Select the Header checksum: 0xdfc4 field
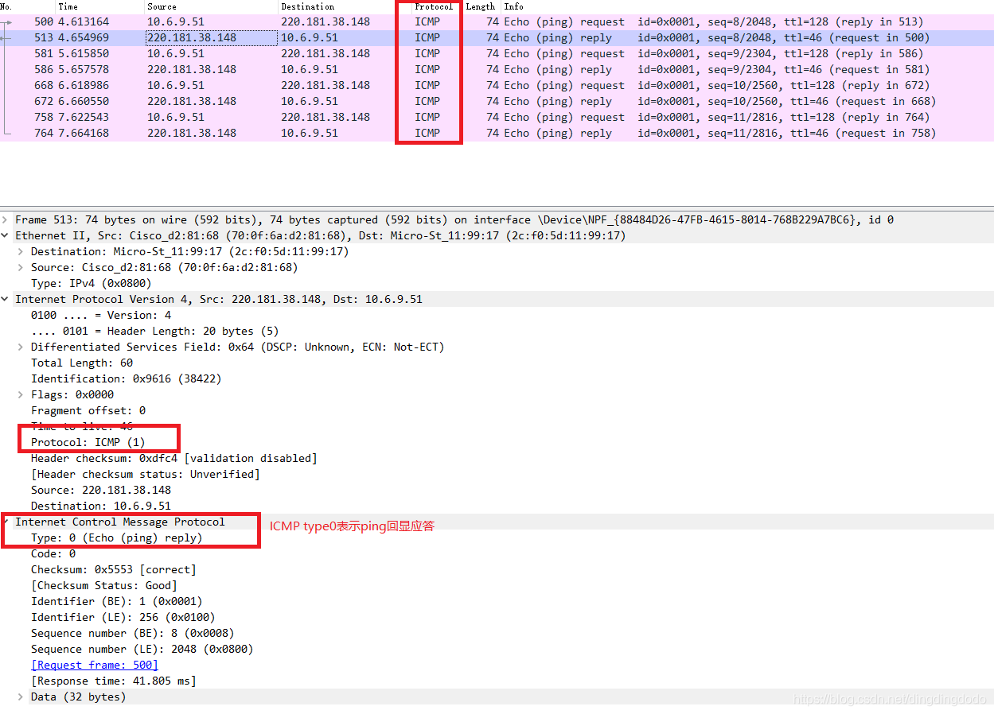Viewport: 994px width, 714px height. (x=173, y=458)
